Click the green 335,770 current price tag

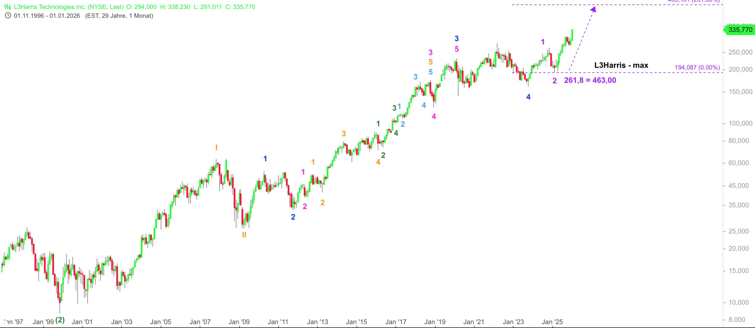[x=740, y=30]
